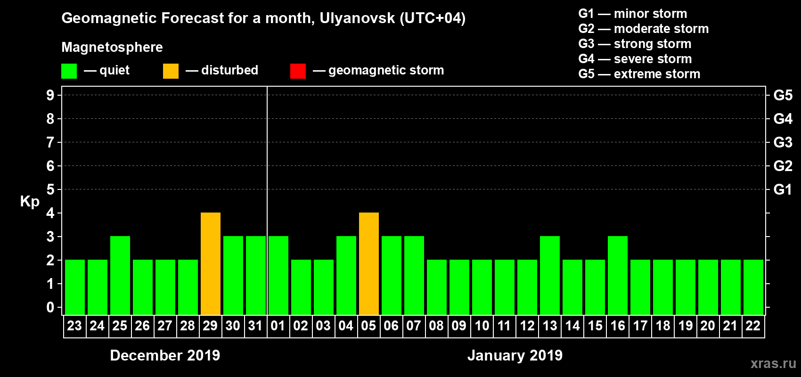Click the 'January 2019' month label

click(515, 355)
